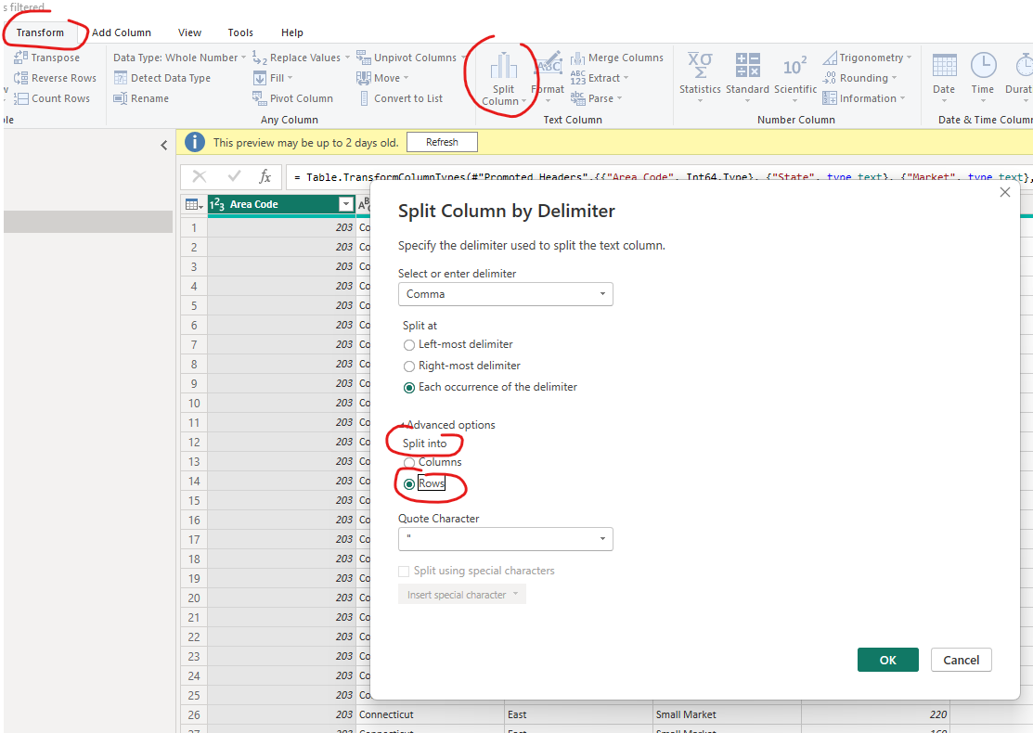Open the View tab
The width and height of the screenshot is (1033, 733).
pyautogui.click(x=189, y=32)
